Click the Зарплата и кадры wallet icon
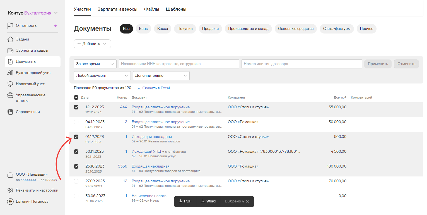 pyautogui.click(x=10, y=51)
